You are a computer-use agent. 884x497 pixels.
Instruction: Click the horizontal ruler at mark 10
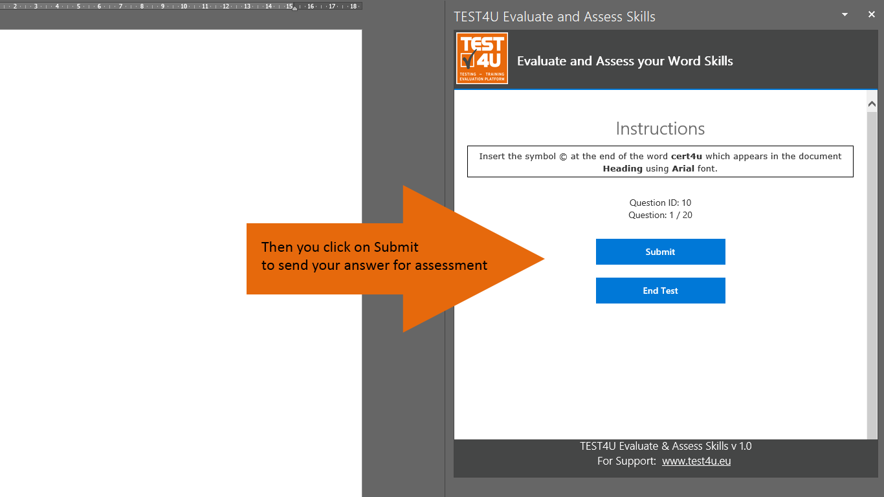click(184, 6)
